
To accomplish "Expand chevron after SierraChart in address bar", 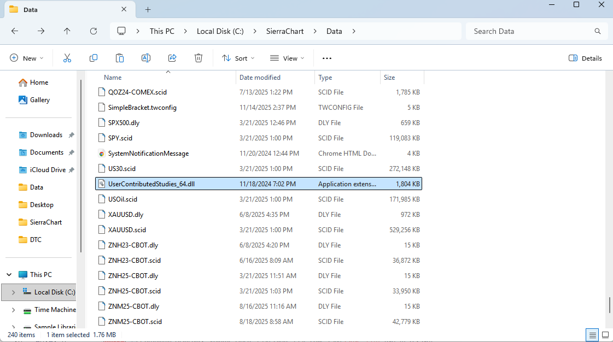I will 315,31.
